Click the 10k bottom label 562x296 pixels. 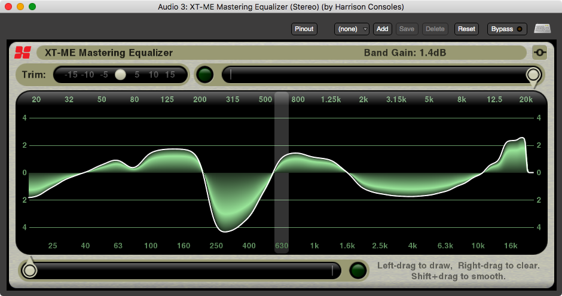pos(478,246)
